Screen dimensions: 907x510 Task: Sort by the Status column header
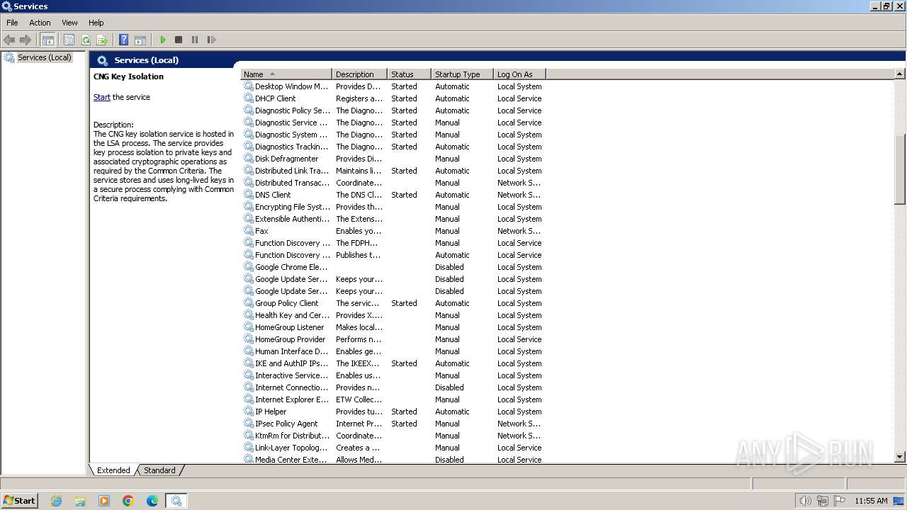(409, 74)
